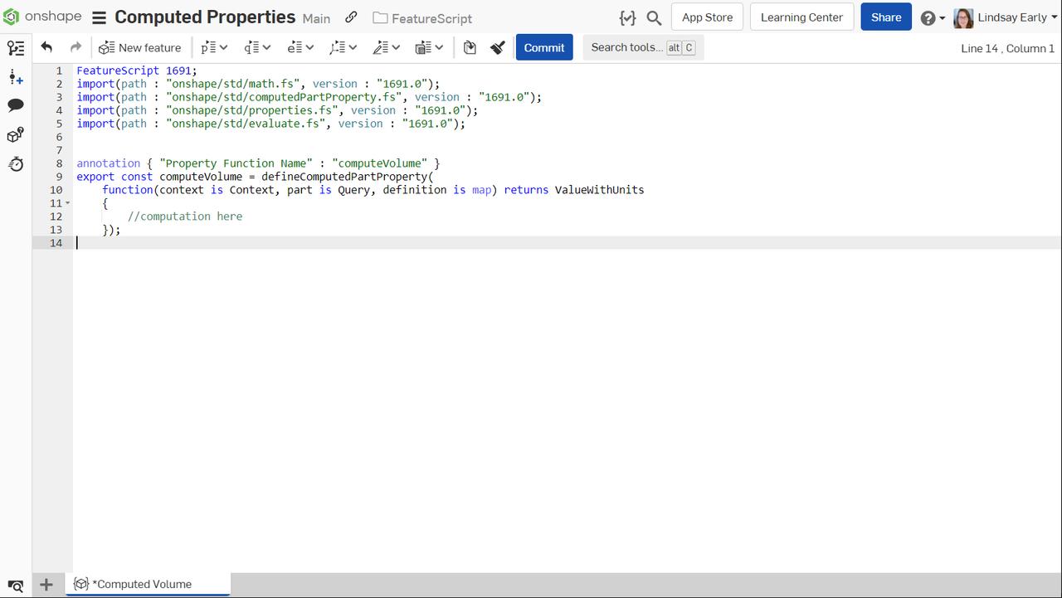This screenshot has height=598, width=1062.
Task: Open the Help dropdown menu
Action: click(930, 17)
